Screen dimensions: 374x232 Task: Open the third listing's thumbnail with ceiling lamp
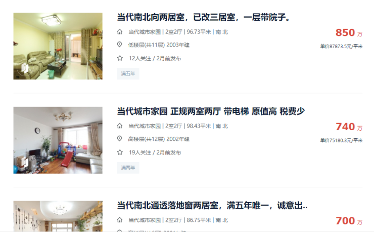point(58,216)
